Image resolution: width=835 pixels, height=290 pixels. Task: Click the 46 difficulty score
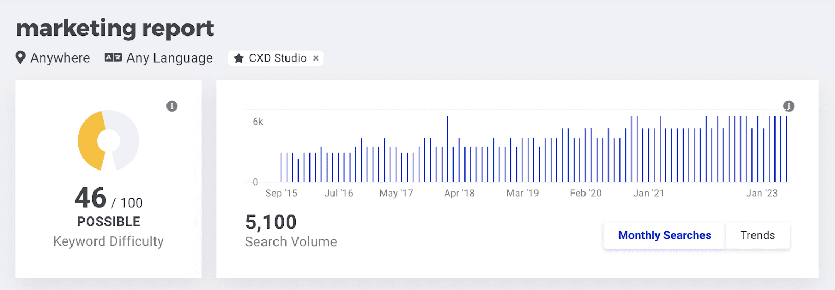coord(91,198)
